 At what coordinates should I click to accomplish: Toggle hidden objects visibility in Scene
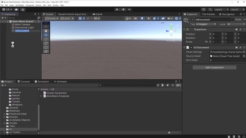(163, 18)
